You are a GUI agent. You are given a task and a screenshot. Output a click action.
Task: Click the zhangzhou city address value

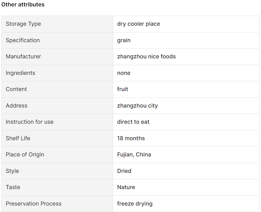(137, 106)
